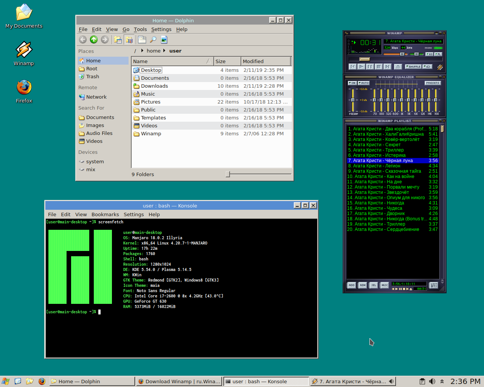Click the Winamp balance slider
484x387 pixels.
click(x=417, y=54)
